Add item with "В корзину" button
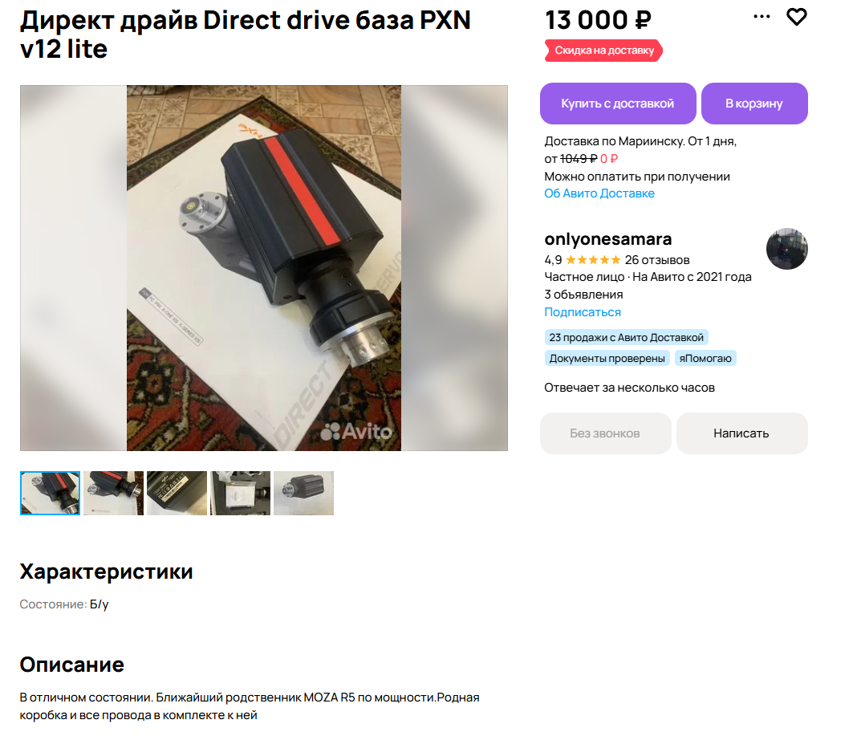The image size is (853, 736). tap(754, 104)
